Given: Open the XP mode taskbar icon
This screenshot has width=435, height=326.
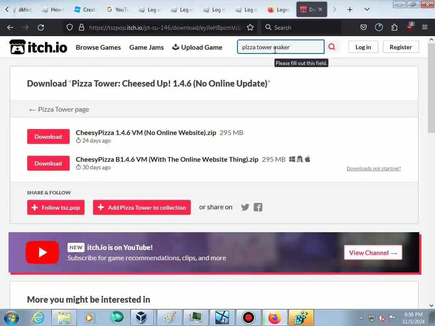Looking at the screenshot, I should (x=222, y=318).
